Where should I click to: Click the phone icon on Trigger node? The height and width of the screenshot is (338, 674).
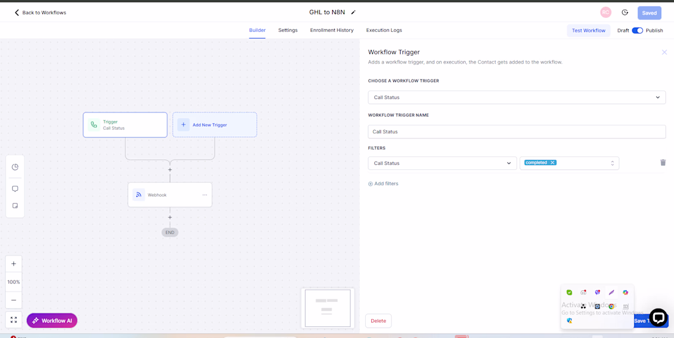point(94,125)
